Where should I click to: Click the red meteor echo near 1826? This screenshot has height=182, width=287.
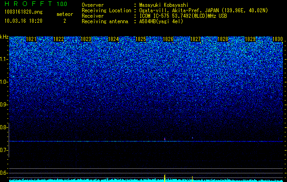click(165, 139)
